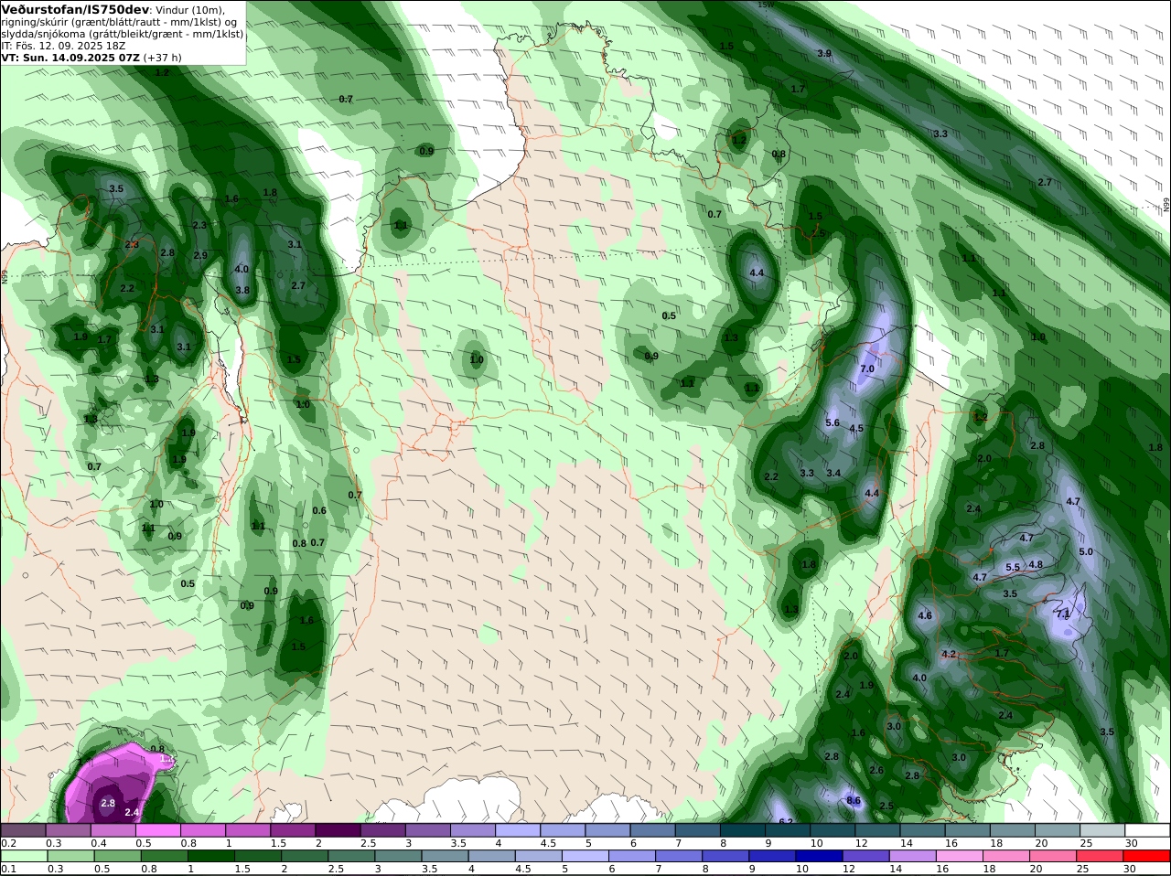
Task: Click the '7.0' precipitation value on the map
Action: 867,369
